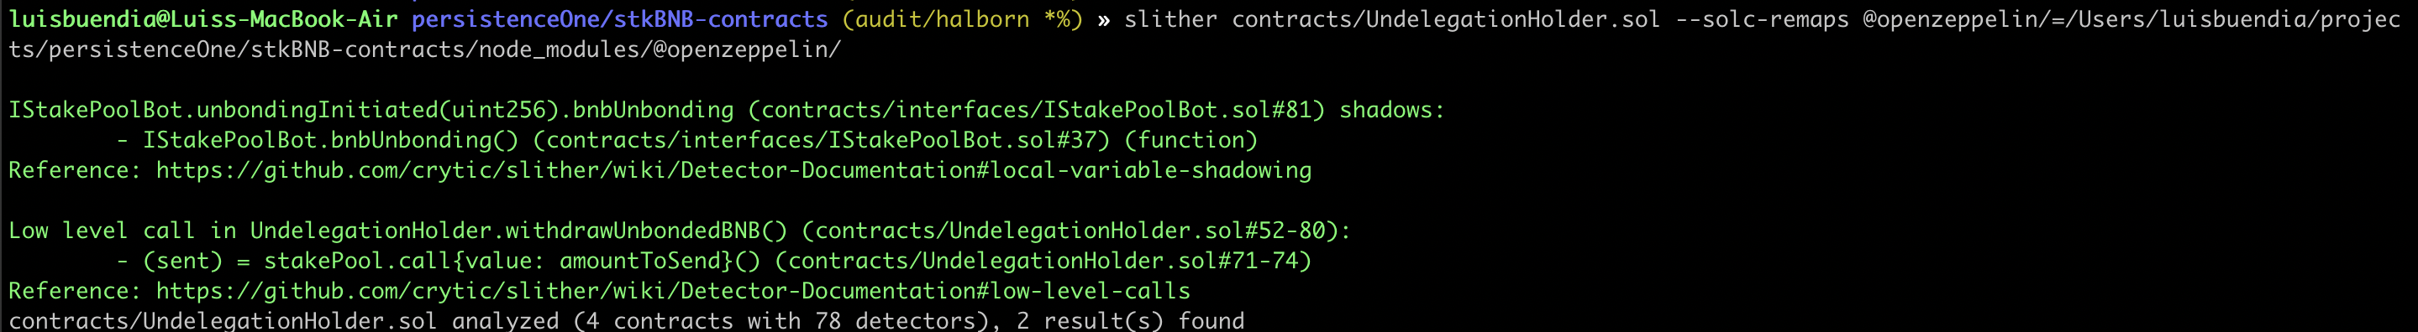
Task: Click the luisbuendia@Luiss-MacBook-Air username prompt
Action: pyautogui.click(x=202, y=18)
